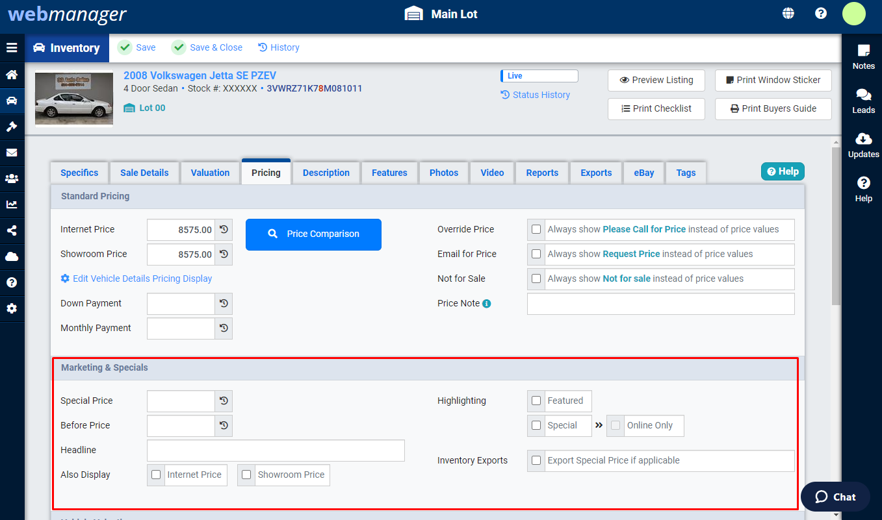
Task: Open the hamburger menu at top left
Action: coord(12,47)
